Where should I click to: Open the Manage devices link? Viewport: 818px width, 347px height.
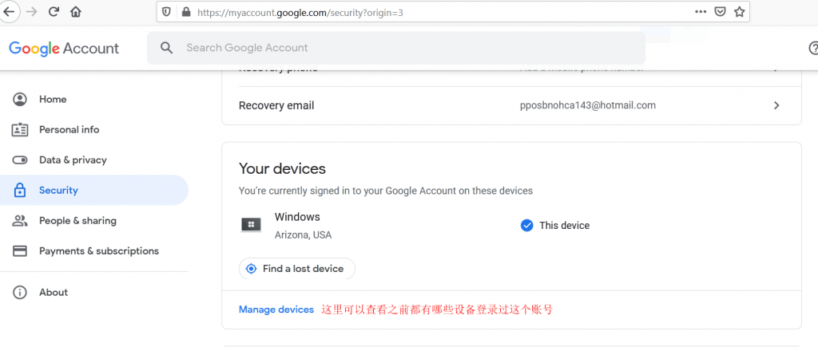pos(276,310)
